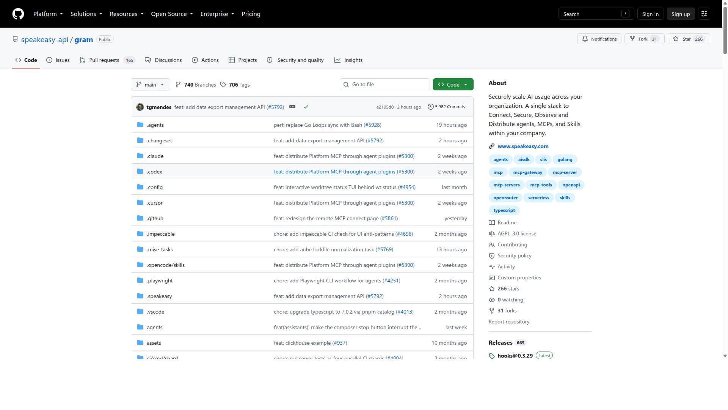Click the link icon beside www.speakeasy.com
The height and width of the screenshot is (410, 728).
pyautogui.click(x=492, y=147)
